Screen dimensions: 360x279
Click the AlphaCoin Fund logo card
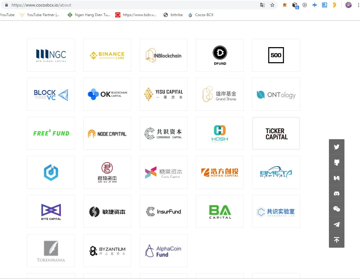point(164,250)
